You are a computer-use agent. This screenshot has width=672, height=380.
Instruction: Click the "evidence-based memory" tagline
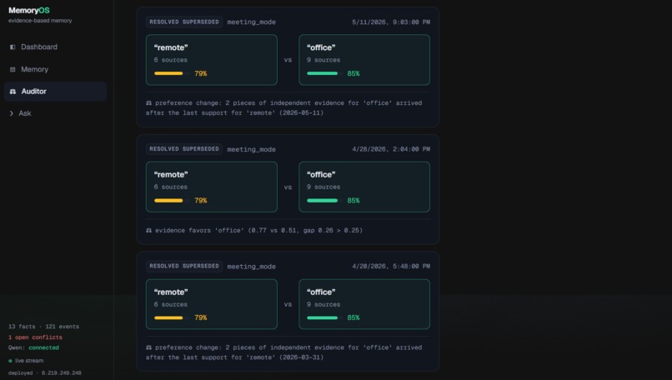tap(40, 21)
